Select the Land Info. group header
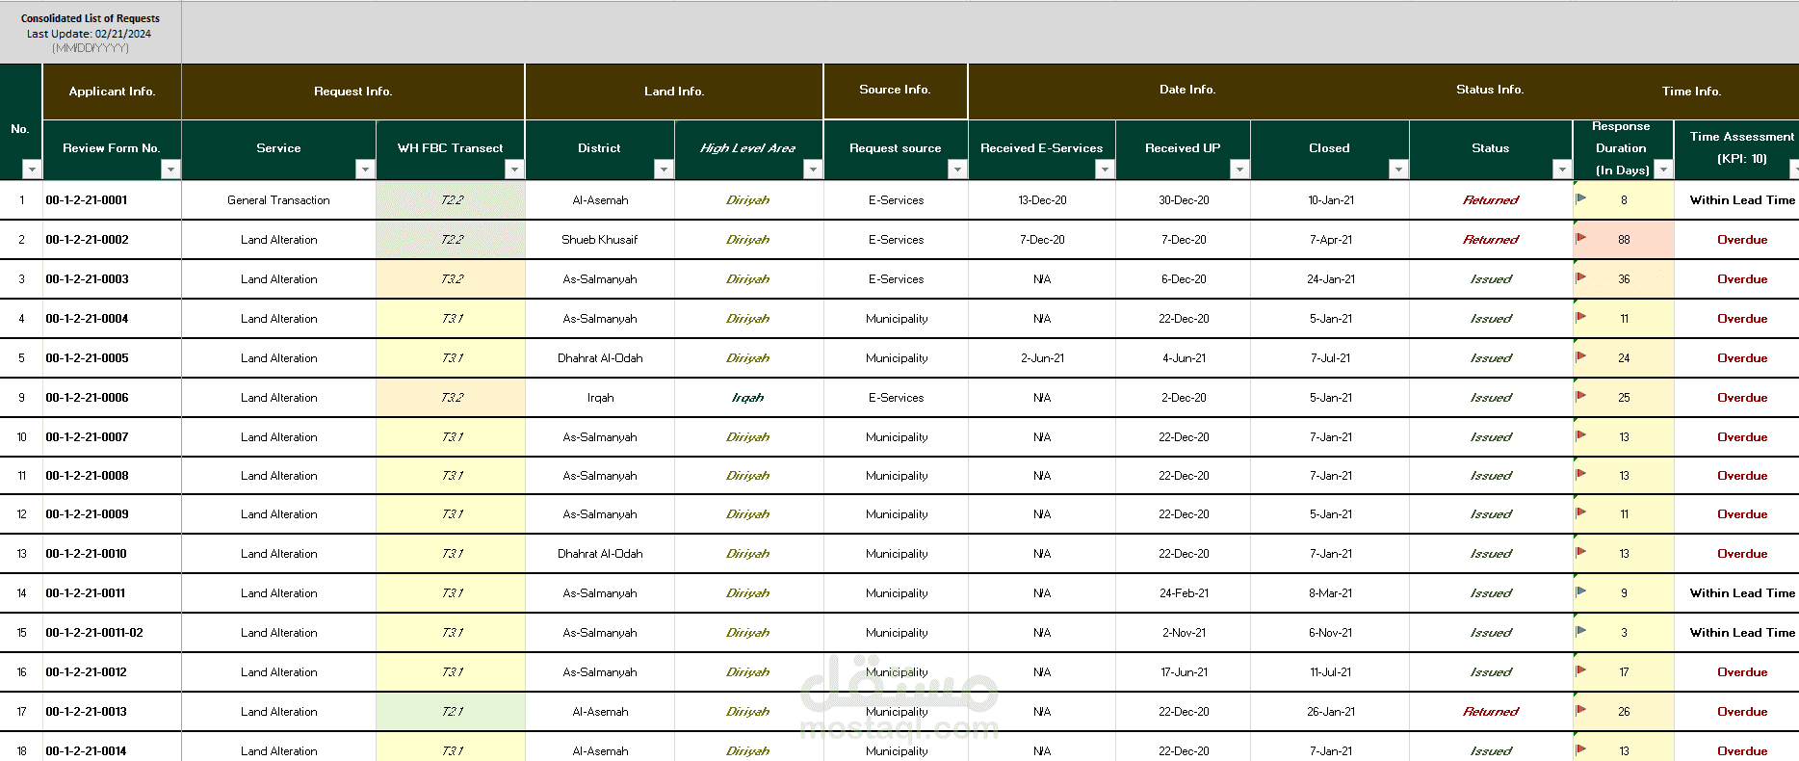The image size is (1799, 761). click(x=674, y=92)
